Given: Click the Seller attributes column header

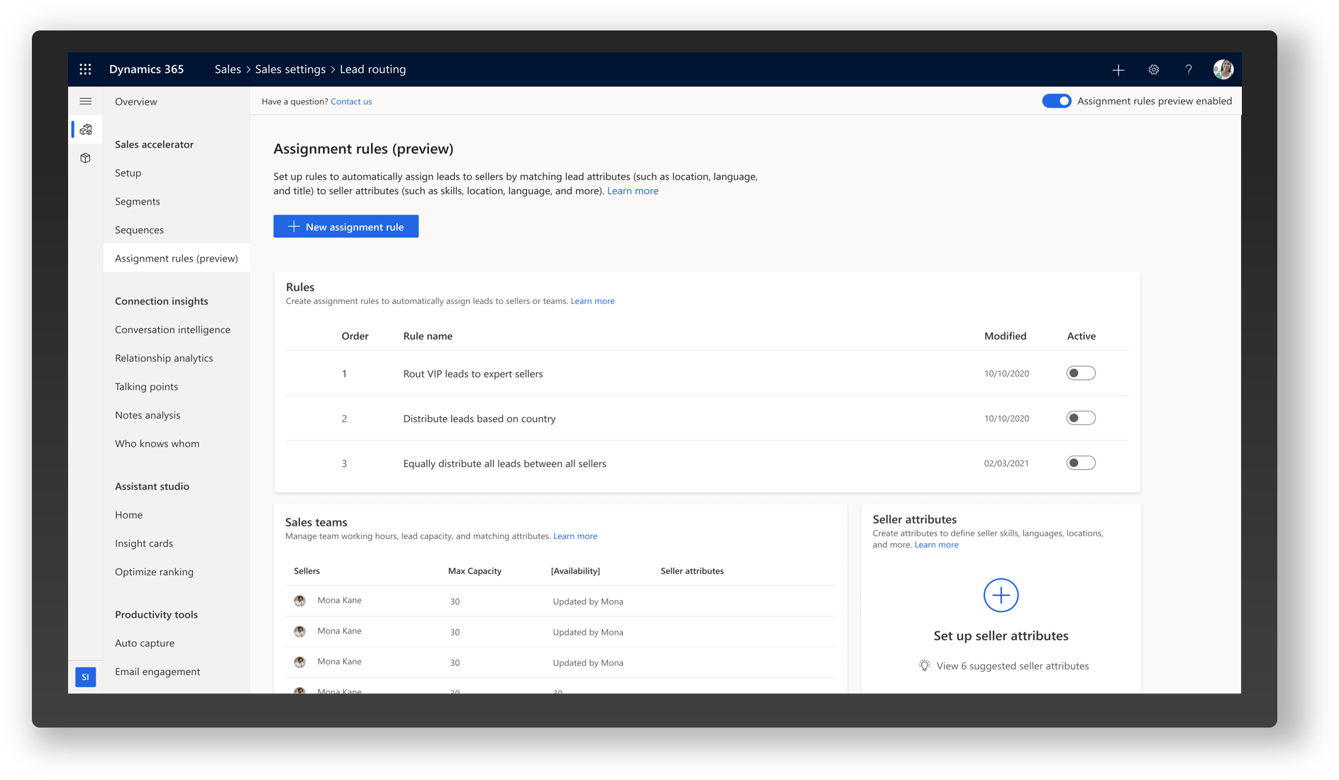Looking at the screenshot, I should click(692, 571).
